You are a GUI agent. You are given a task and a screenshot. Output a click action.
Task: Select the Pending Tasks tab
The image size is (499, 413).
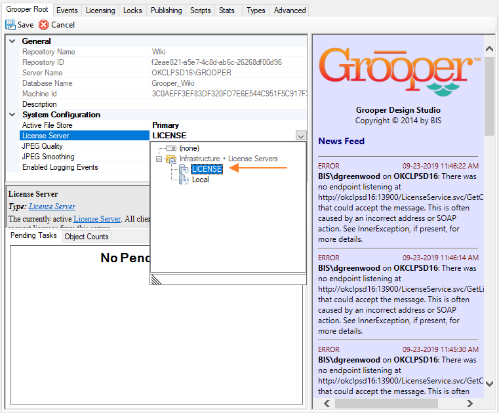pos(33,235)
